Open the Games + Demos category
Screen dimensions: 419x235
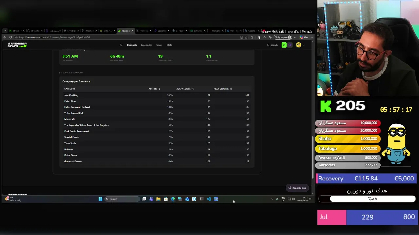(156, 161)
